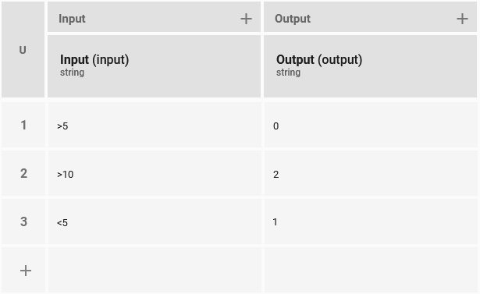Edit the >5 input cell
This screenshot has height=294, width=480.
coord(155,125)
